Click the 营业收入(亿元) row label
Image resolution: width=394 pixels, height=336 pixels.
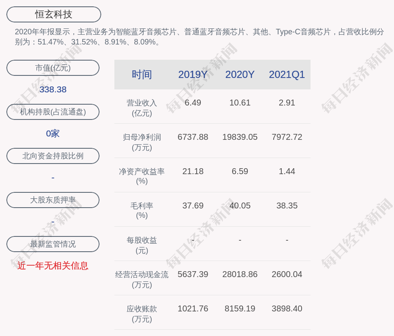[x=142, y=108]
